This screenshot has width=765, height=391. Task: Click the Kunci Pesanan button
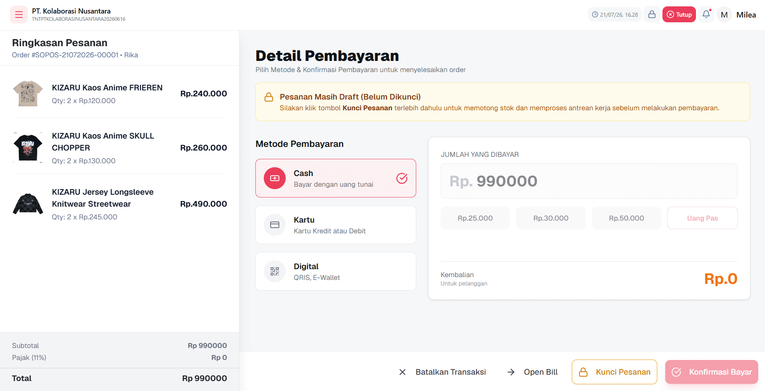pos(615,372)
